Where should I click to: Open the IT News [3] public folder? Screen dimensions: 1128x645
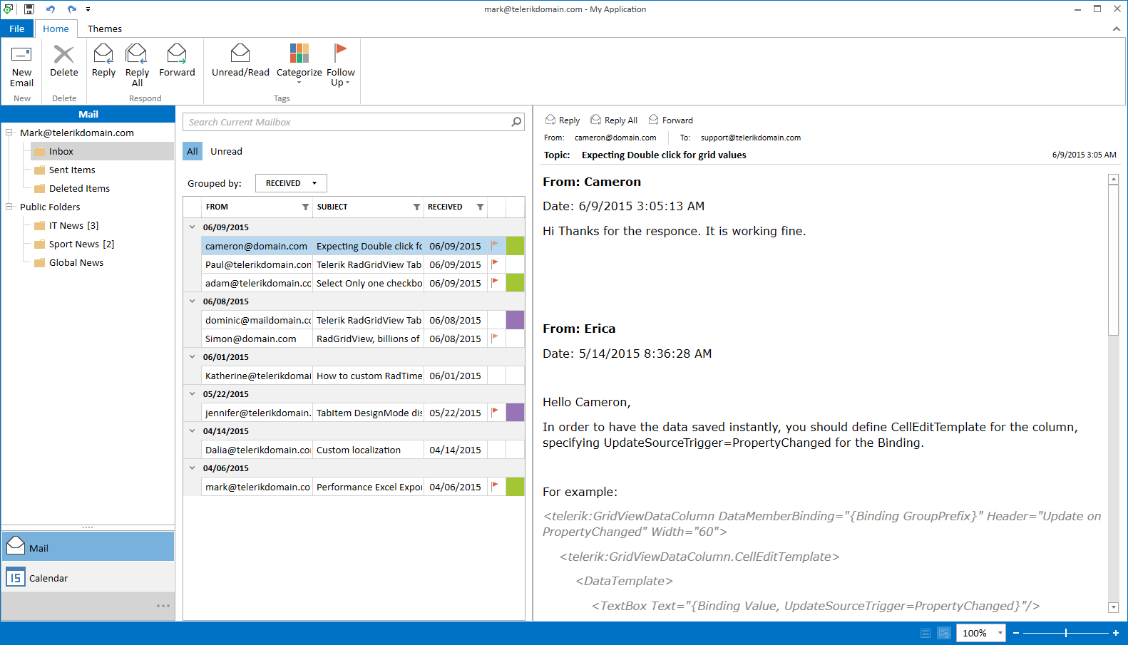click(73, 225)
